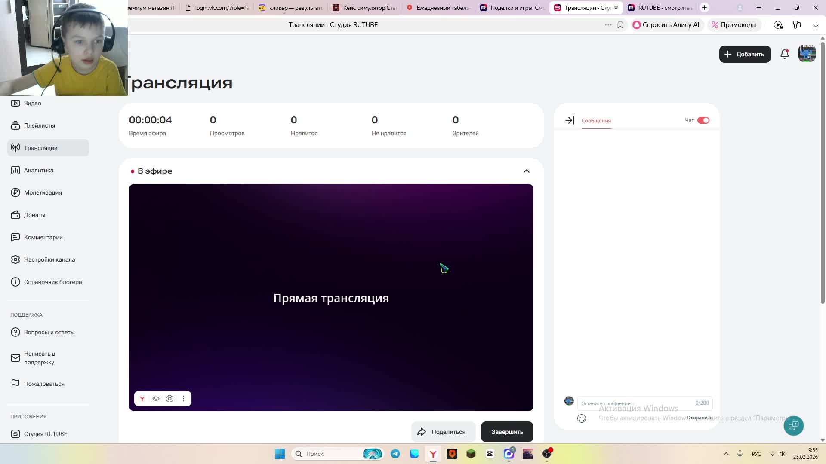Screen dimensions: 826x464
Task: Open the Донаты section
Action: (34, 215)
